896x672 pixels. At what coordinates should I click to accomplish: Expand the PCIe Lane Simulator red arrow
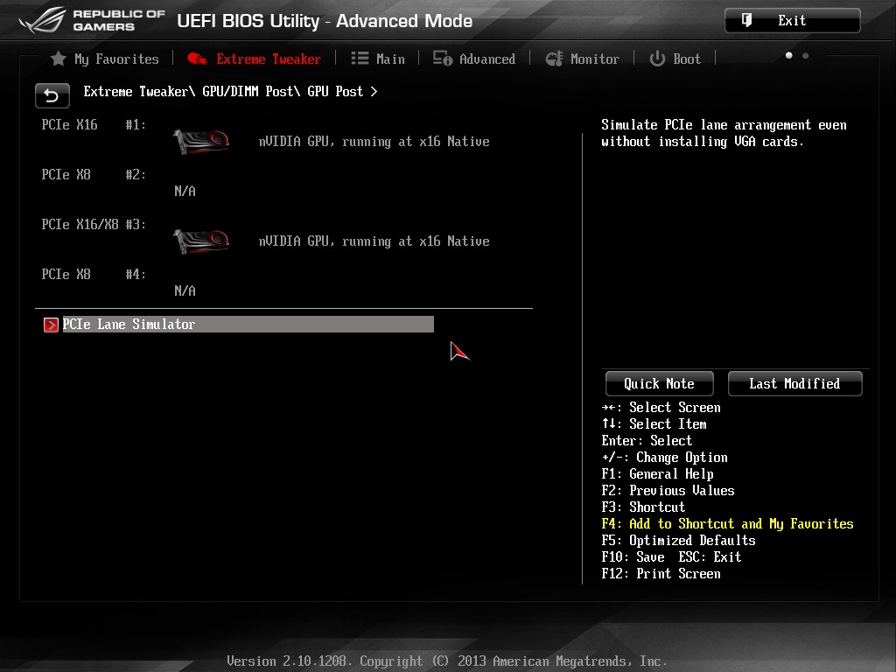51,325
